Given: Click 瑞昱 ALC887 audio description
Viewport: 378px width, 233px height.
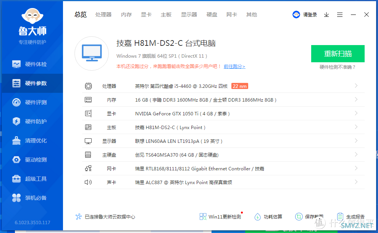Looking at the screenshot, I should 183,182.
